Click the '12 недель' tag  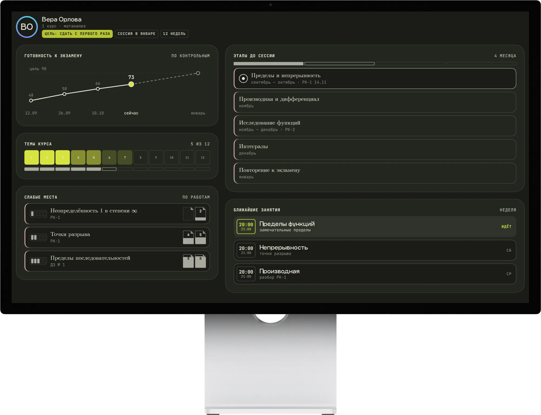[174, 34]
